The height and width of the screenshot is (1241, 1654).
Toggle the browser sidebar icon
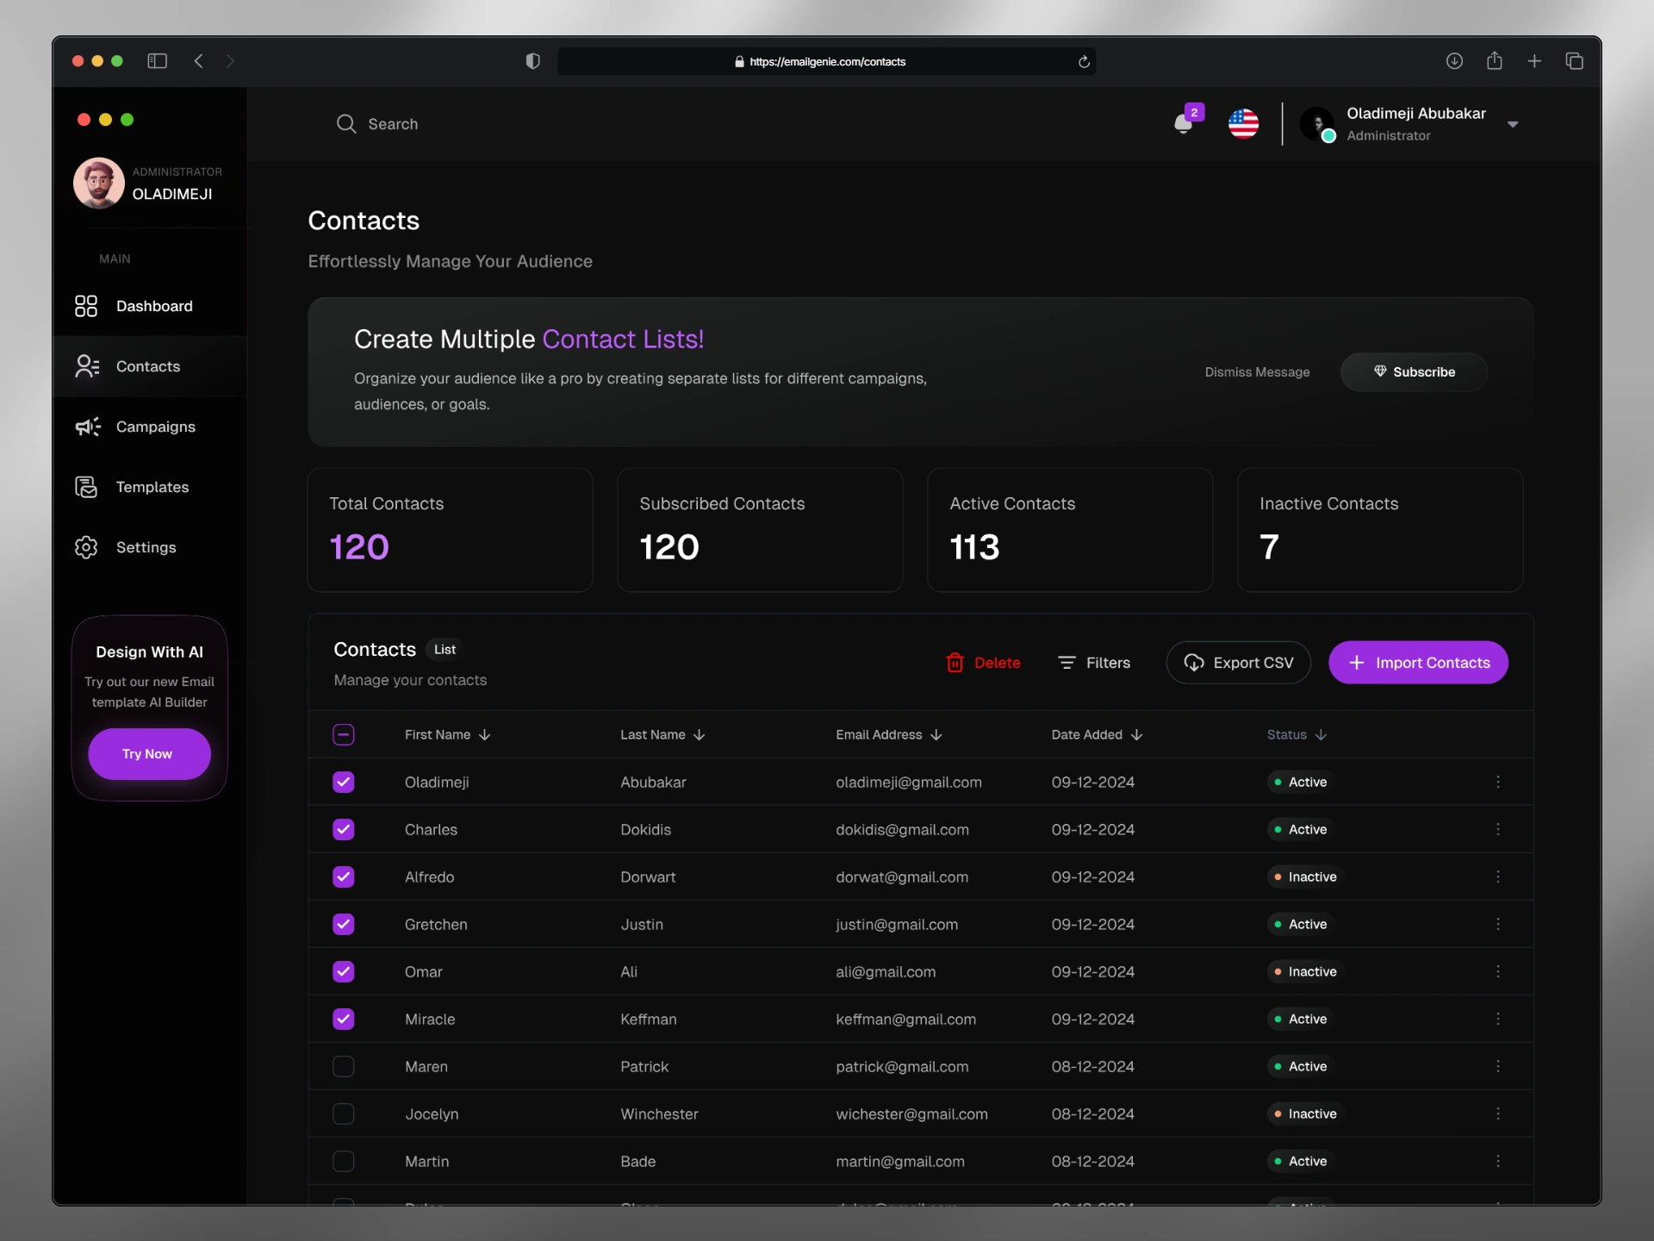[157, 61]
